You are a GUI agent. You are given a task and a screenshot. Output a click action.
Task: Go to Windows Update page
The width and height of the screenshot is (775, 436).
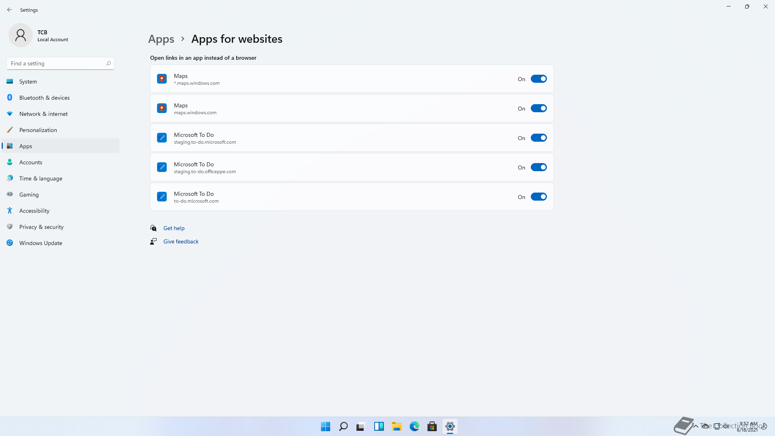click(x=61, y=243)
